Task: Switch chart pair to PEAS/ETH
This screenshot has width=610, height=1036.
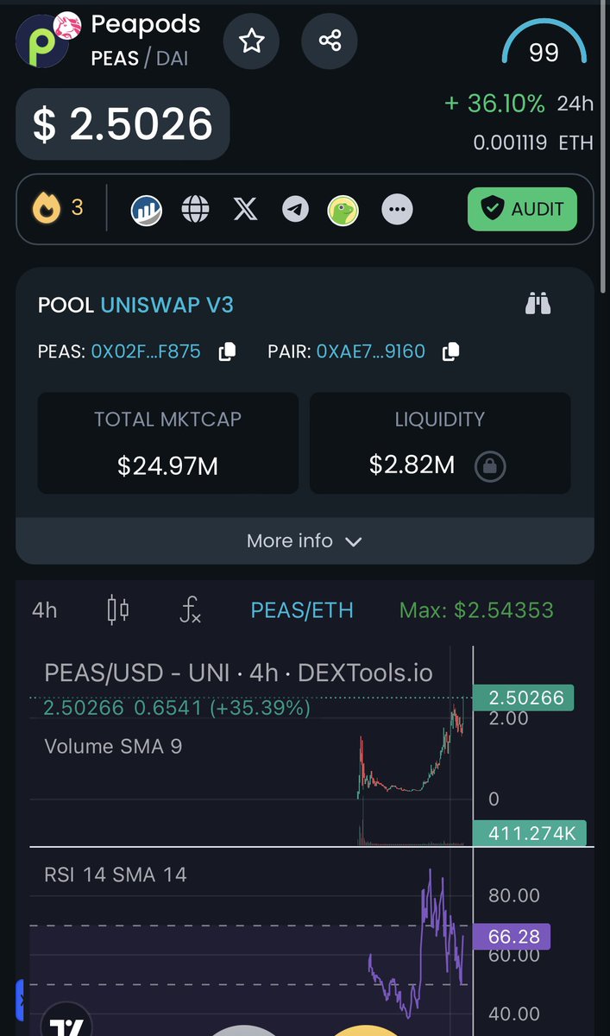Action: click(x=302, y=610)
